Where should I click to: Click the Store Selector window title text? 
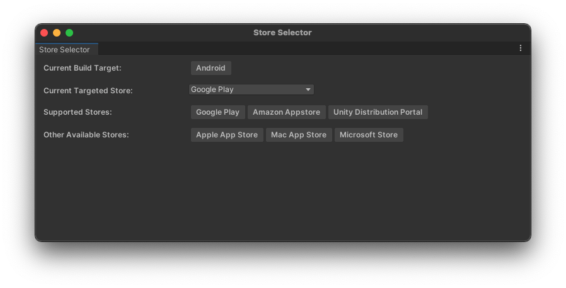click(x=282, y=33)
